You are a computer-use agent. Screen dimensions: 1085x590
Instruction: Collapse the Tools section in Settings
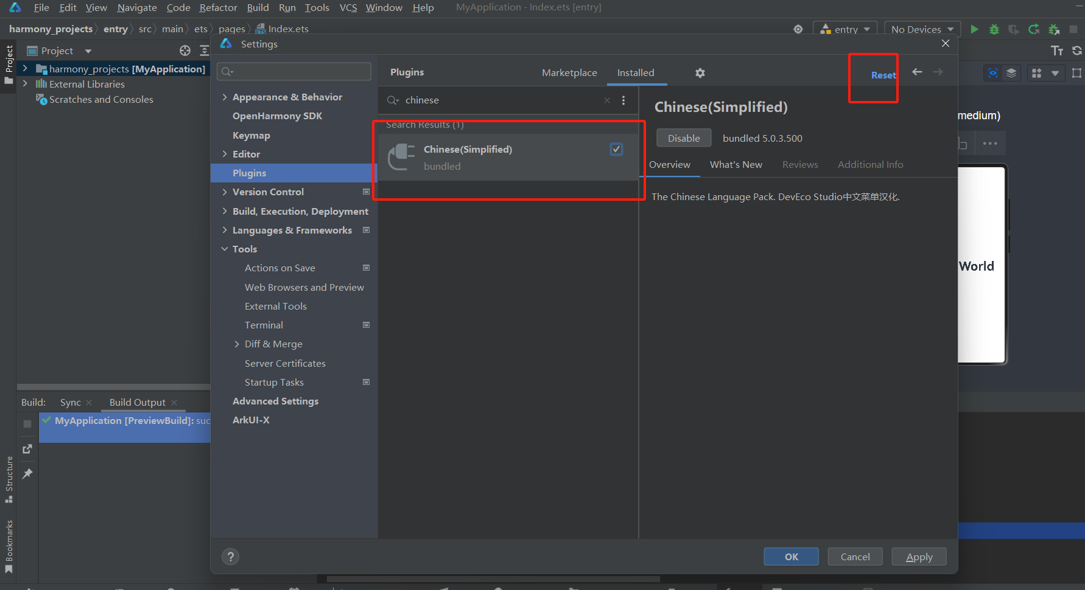tap(225, 249)
